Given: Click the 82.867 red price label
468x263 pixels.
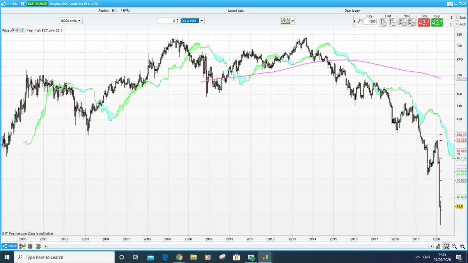Looking at the screenshot, I should (461, 151).
